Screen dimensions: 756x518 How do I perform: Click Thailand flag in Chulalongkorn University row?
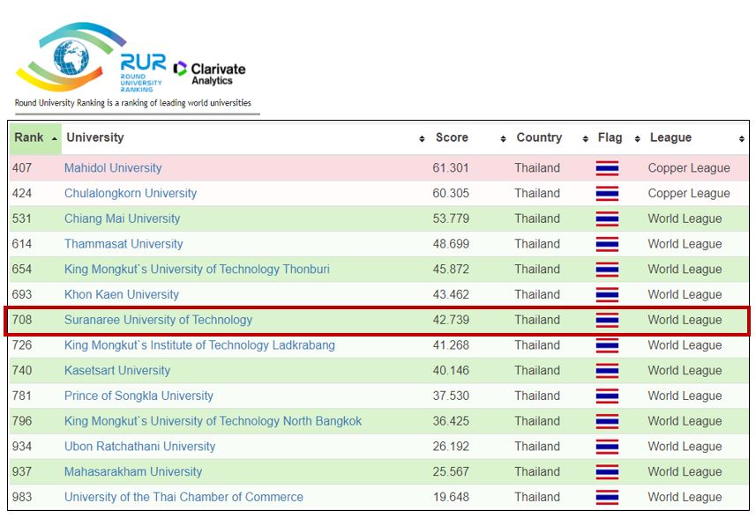pyautogui.click(x=607, y=194)
